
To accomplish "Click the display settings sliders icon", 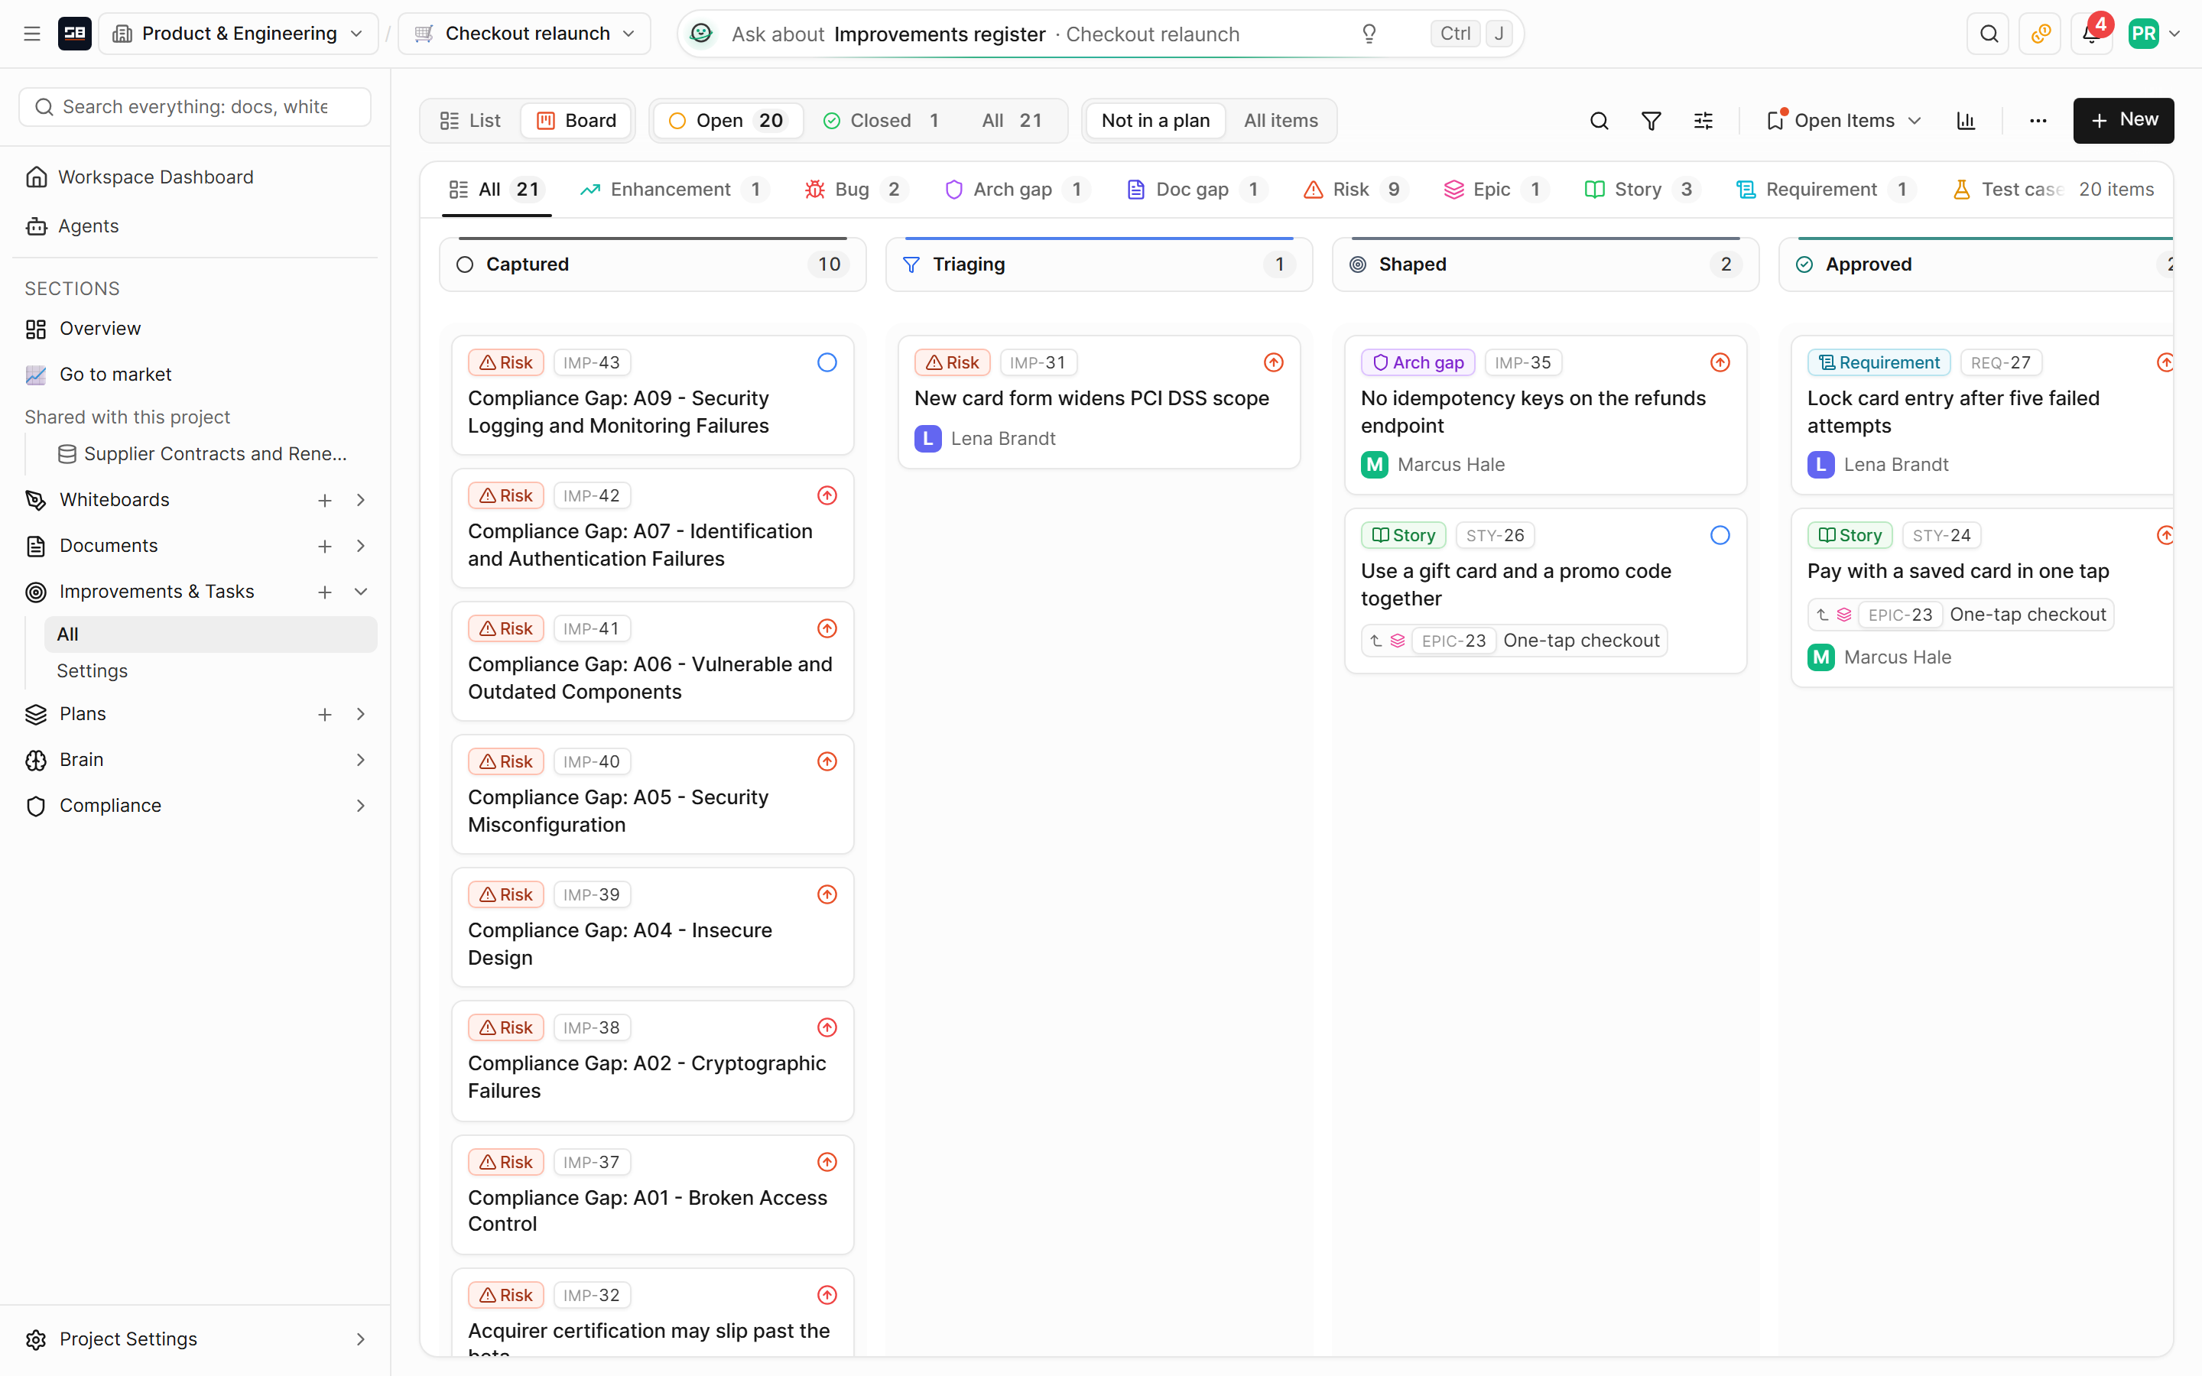I will [1703, 121].
